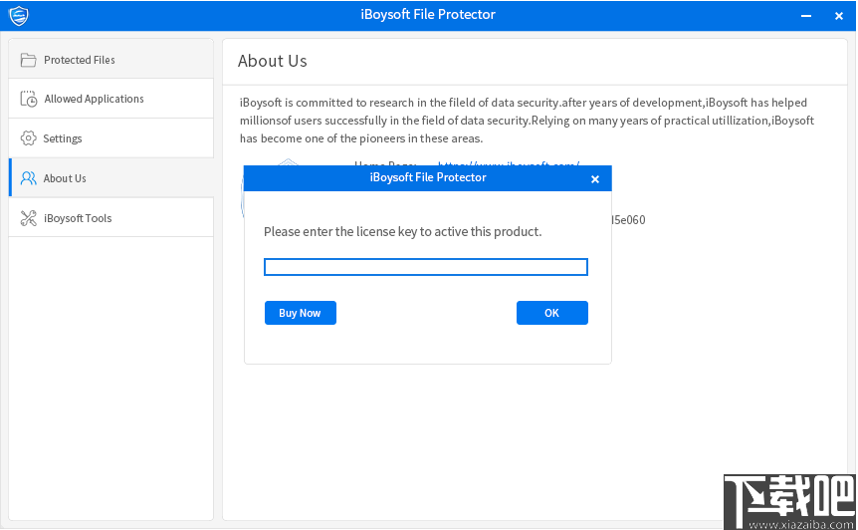Click the 'About Us' page heading
The width and height of the screenshot is (858, 530).
(x=273, y=61)
